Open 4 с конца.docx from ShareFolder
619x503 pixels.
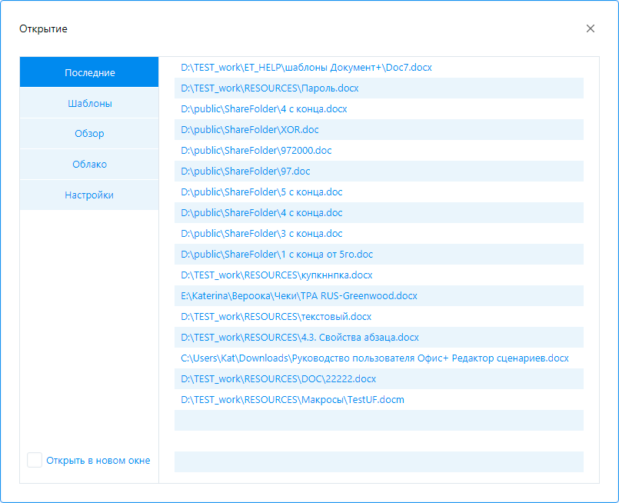(264, 109)
